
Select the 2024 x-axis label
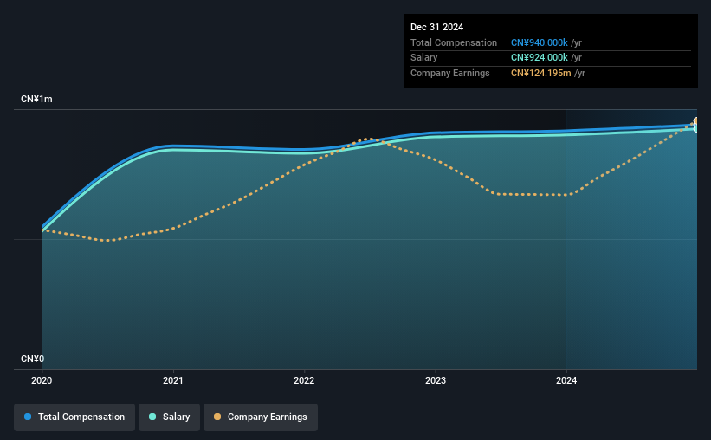click(566, 380)
